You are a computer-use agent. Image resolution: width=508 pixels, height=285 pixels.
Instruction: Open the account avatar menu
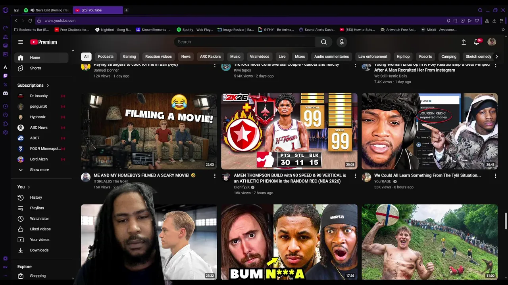[492, 42]
